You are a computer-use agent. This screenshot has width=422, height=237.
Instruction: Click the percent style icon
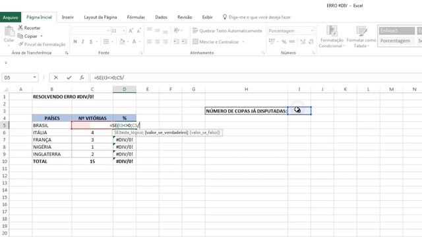point(284,41)
